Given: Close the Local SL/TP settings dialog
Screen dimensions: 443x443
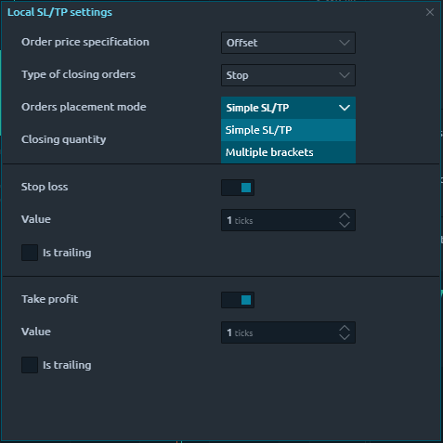Looking at the screenshot, I should 430,12.
